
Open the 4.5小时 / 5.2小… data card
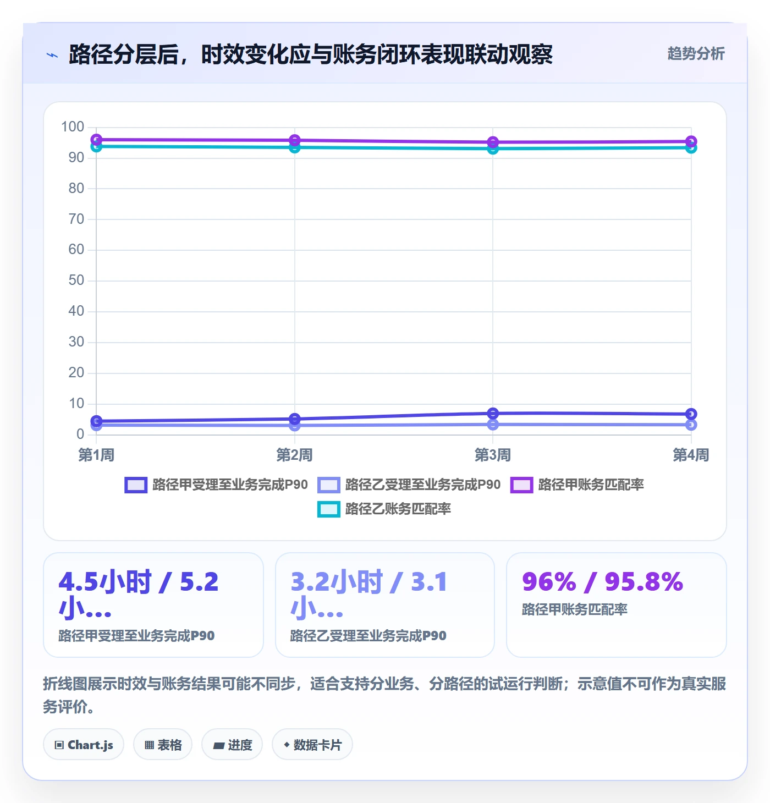[x=153, y=605]
